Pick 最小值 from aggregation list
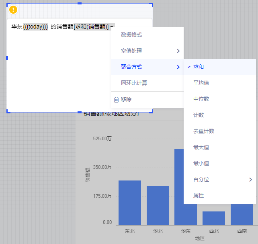 point(201,163)
